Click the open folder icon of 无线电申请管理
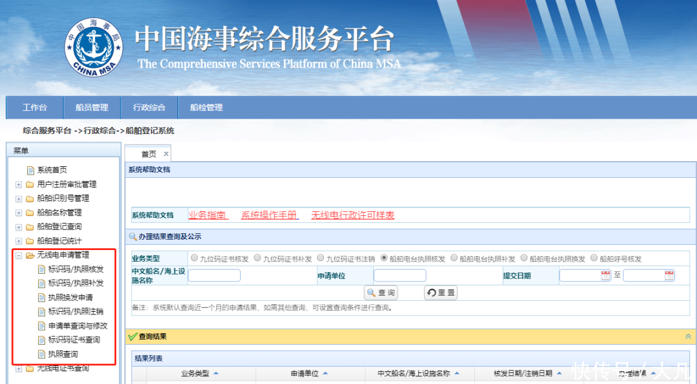 click(30, 254)
